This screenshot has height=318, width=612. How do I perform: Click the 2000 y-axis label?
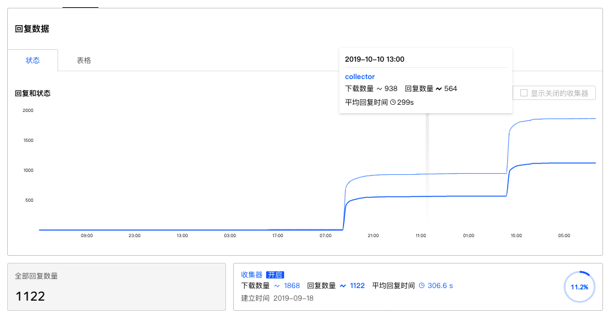28,110
